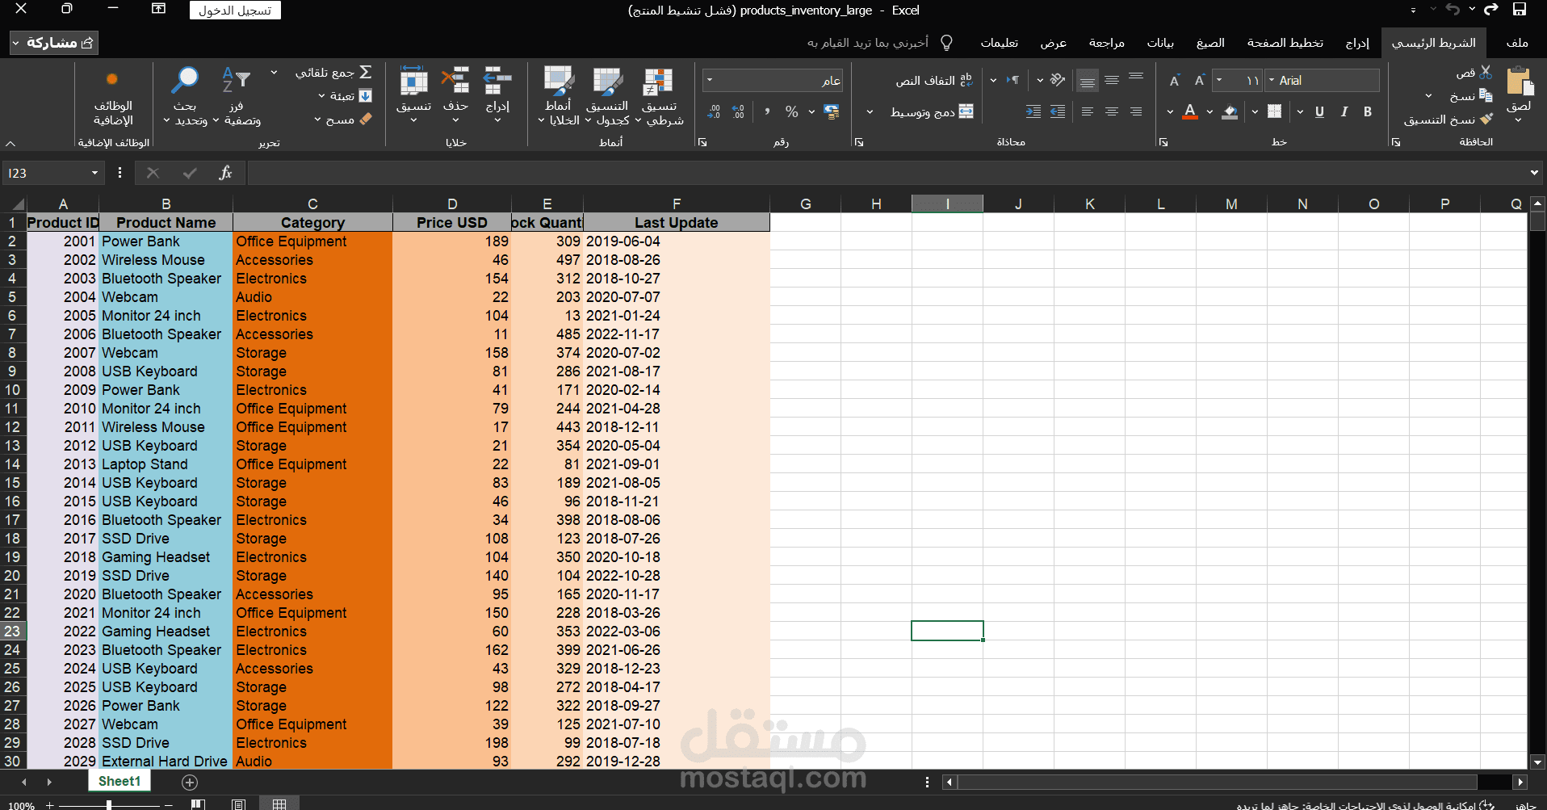The height and width of the screenshot is (810, 1547).
Task: Click the Add-ins (الوظائف الإضافية) icon
Action: (x=112, y=79)
